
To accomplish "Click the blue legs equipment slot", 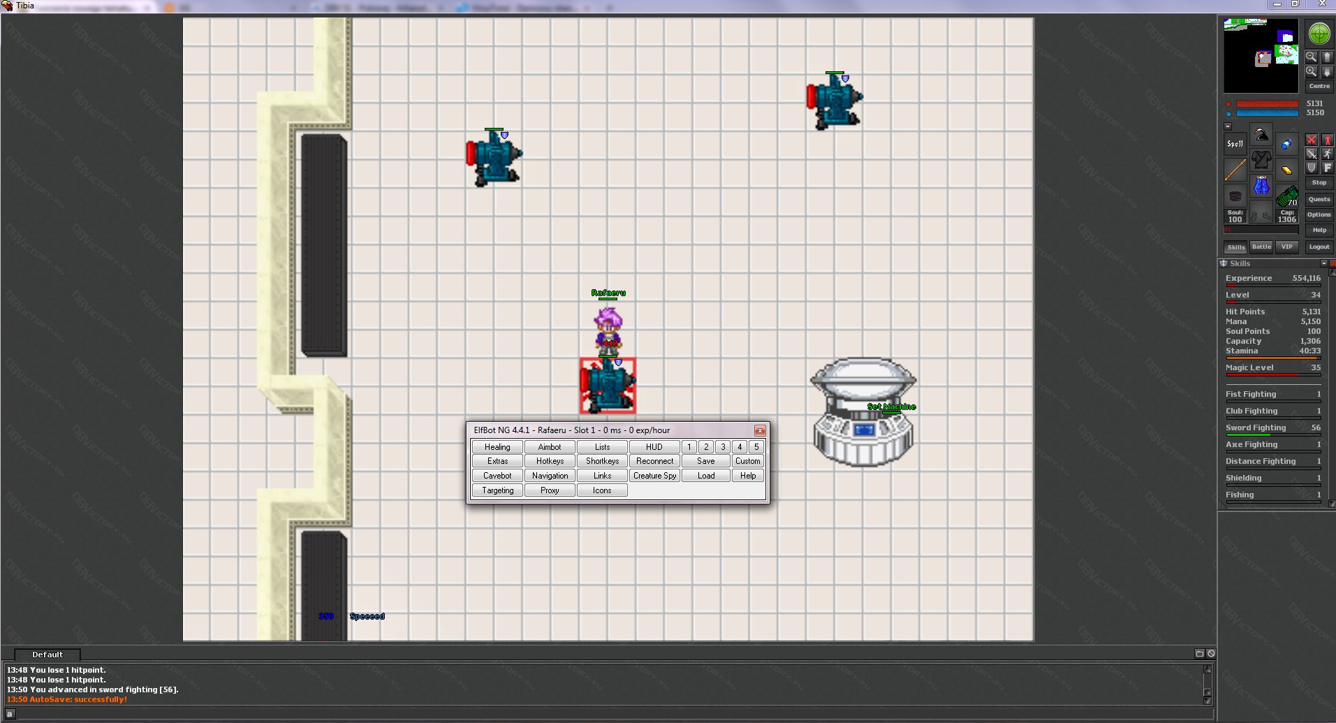I will [x=1261, y=186].
